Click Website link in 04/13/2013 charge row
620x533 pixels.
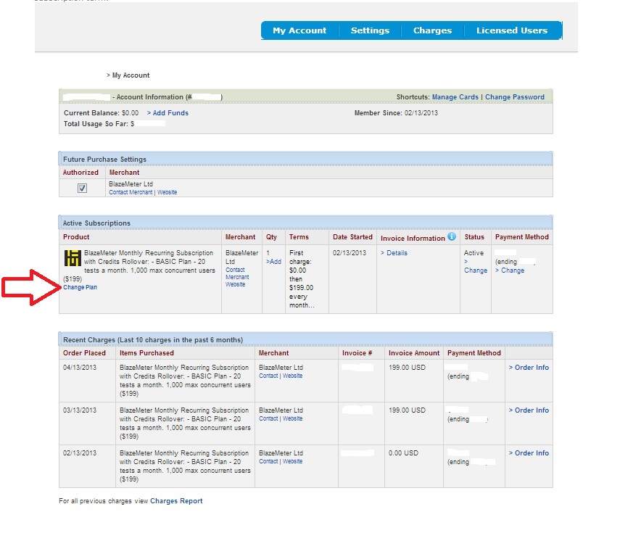pos(293,376)
